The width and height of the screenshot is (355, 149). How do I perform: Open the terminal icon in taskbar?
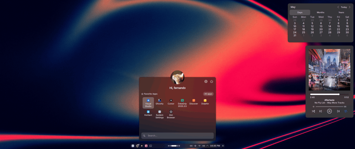pos(151,146)
